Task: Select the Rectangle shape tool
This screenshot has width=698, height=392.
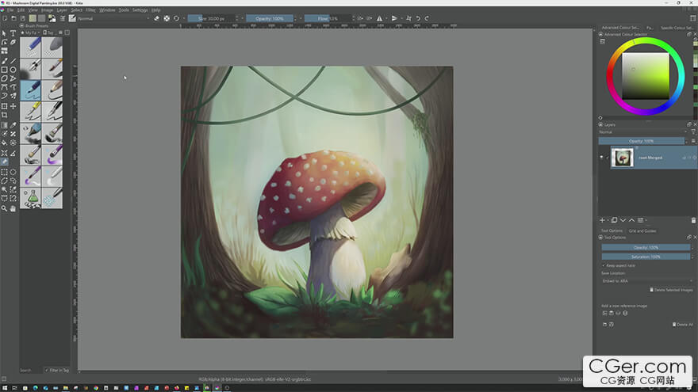Action: tap(5, 70)
